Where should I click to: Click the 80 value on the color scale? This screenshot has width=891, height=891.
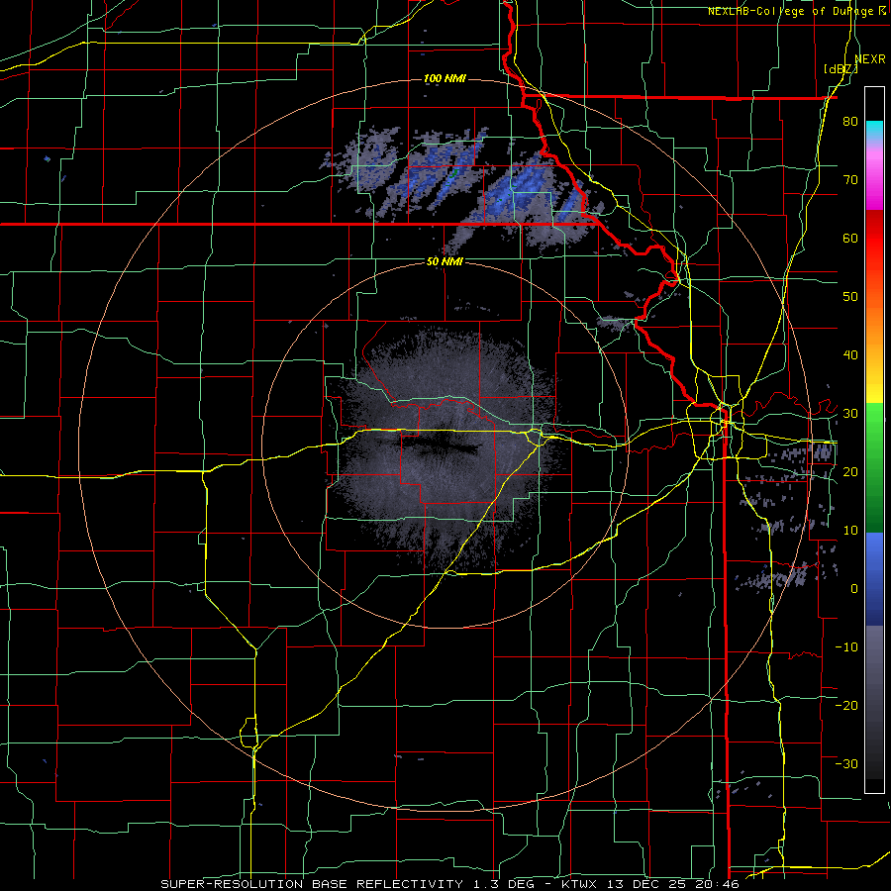coord(850,121)
